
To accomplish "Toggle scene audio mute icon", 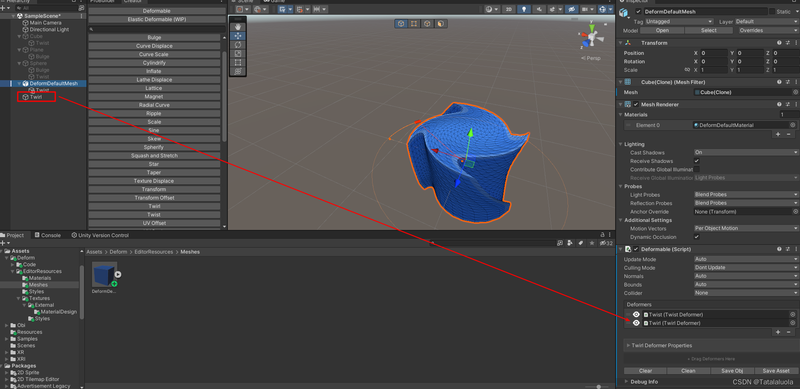I will [539, 9].
